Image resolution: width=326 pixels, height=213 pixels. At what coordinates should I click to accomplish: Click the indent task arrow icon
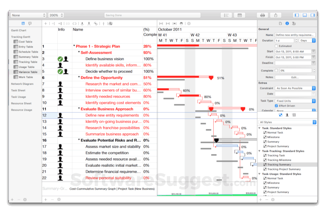[x=53, y=23]
